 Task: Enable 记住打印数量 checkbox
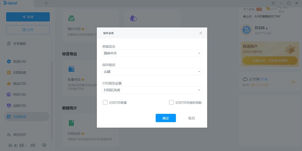point(105,102)
